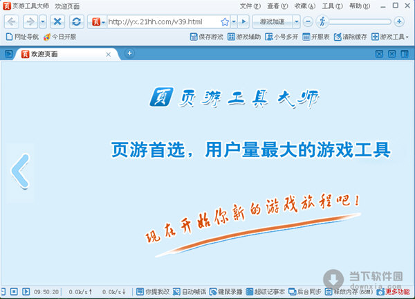
Task: Click the 09:50:20 clock in the status bar
Action: pyautogui.click(x=46, y=292)
